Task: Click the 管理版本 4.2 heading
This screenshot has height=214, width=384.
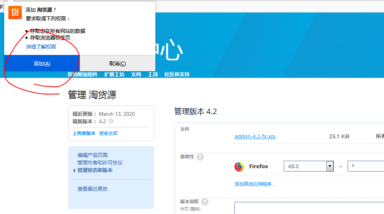Action: pos(196,112)
